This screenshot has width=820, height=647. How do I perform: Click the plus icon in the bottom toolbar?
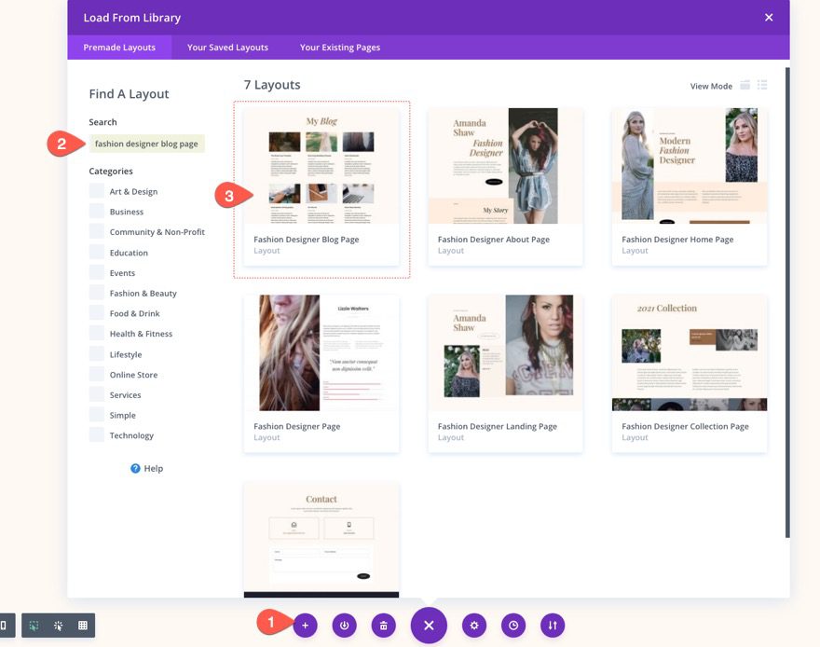click(305, 625)
